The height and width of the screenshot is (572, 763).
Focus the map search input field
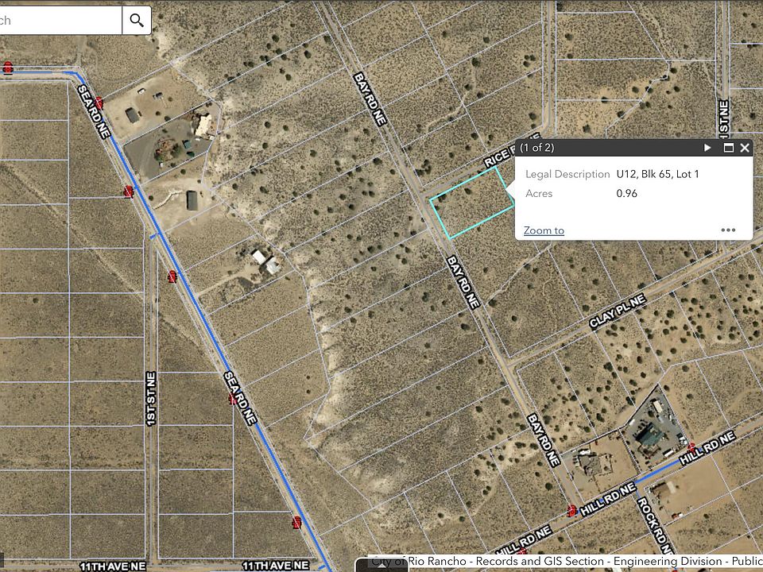(60, 21)
